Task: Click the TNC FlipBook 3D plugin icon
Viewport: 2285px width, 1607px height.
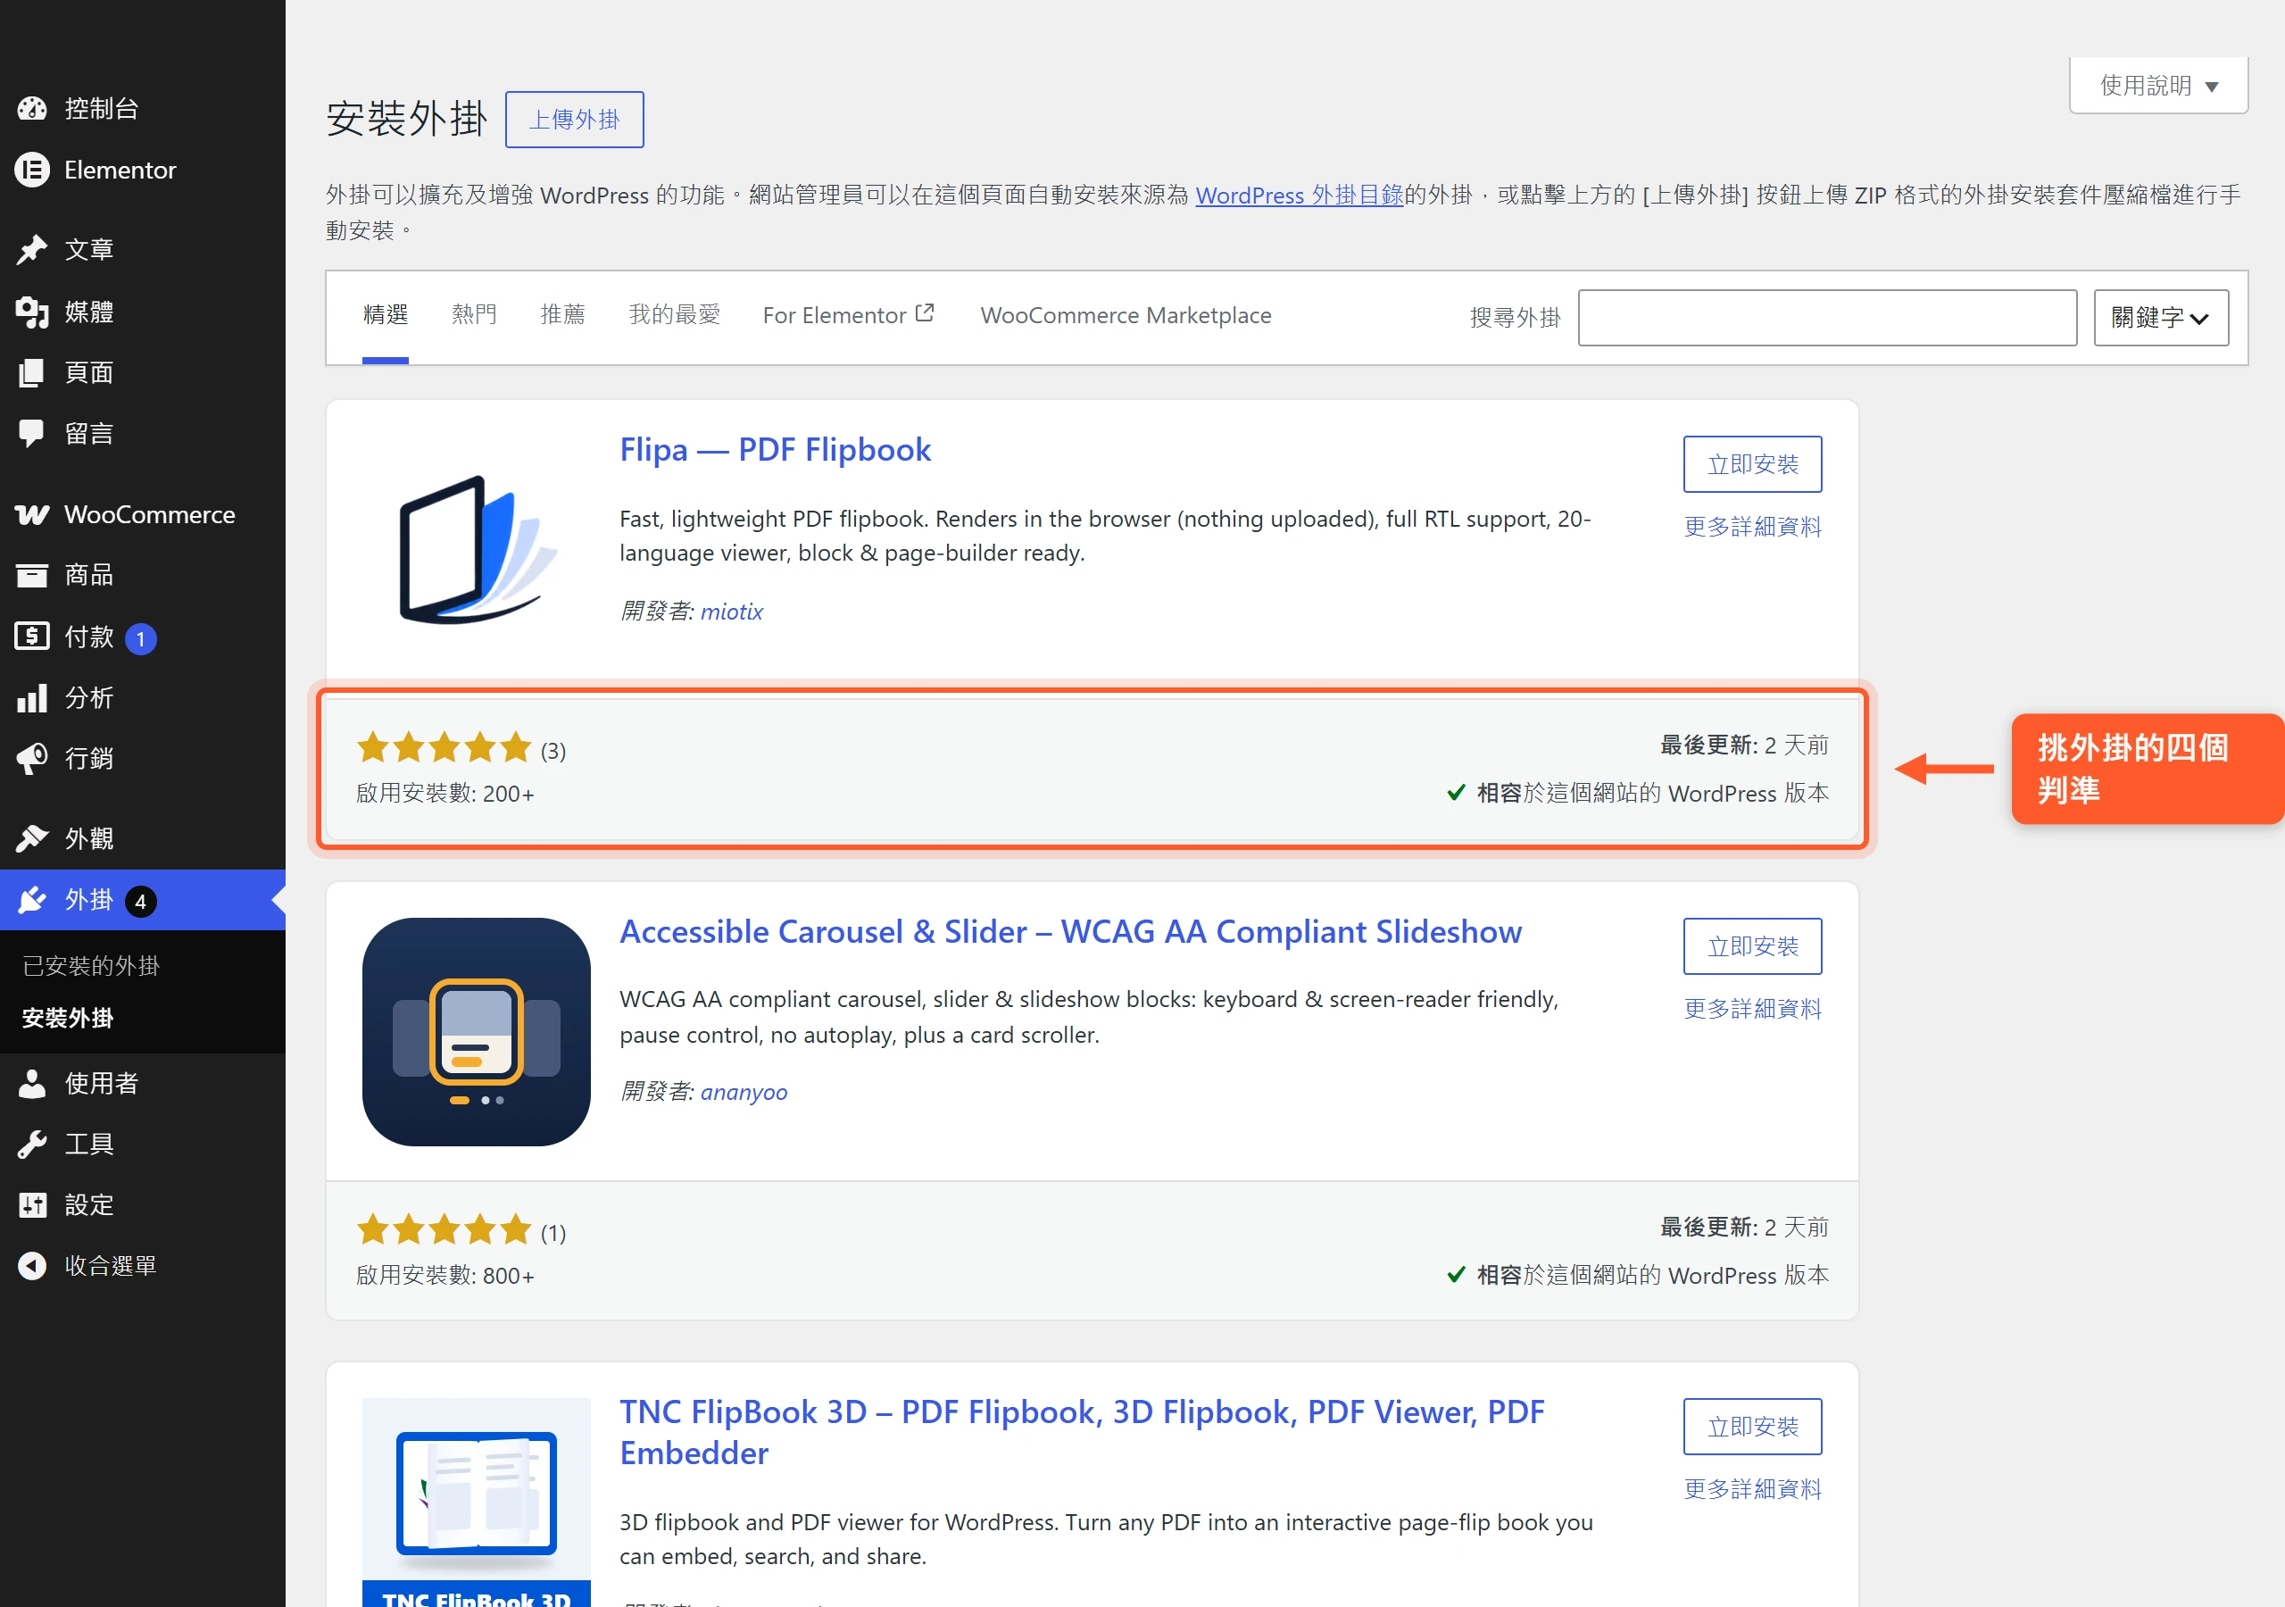Action: (x=476, y=1502)
